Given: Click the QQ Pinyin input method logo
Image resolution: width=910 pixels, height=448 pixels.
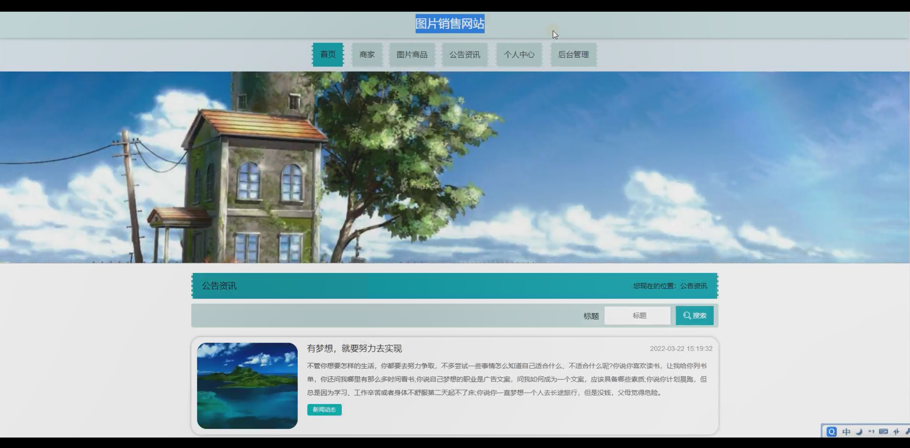Looking at the screenshot, I should 831,432.
